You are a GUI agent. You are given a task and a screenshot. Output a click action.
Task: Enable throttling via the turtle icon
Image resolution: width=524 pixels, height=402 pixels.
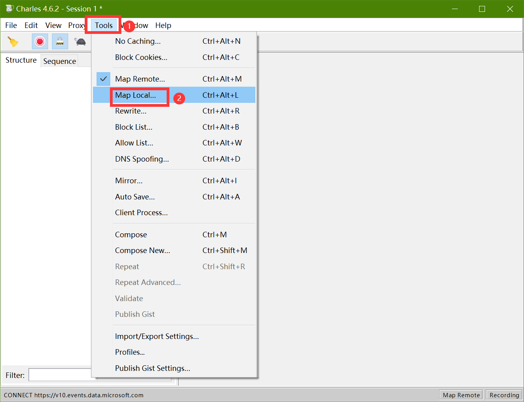(x=80, y=41)
